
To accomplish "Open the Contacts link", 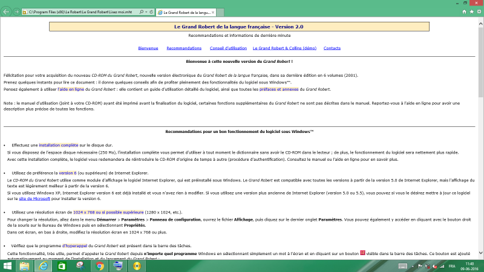I will tap(332, 48).
